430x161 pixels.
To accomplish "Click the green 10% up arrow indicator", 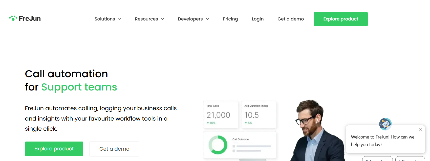I will point(211,123).
